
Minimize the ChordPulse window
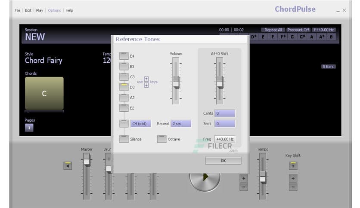338,11
